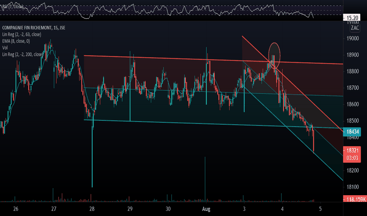This screenshot has height=216, width=367.
Task: Click the 29 date label on time axis
Action: pyautogui.click(x=130, y=209)
